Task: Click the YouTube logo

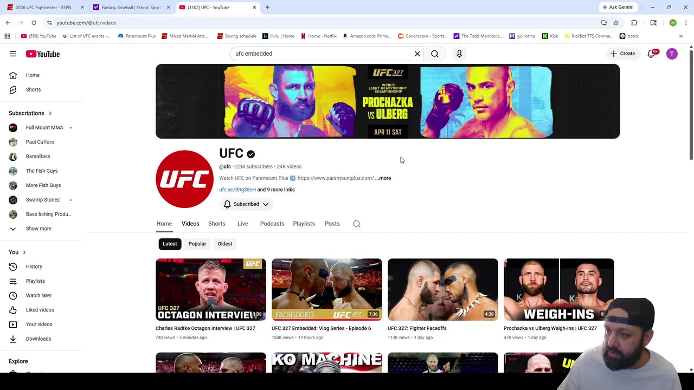Action: point(42,54)
